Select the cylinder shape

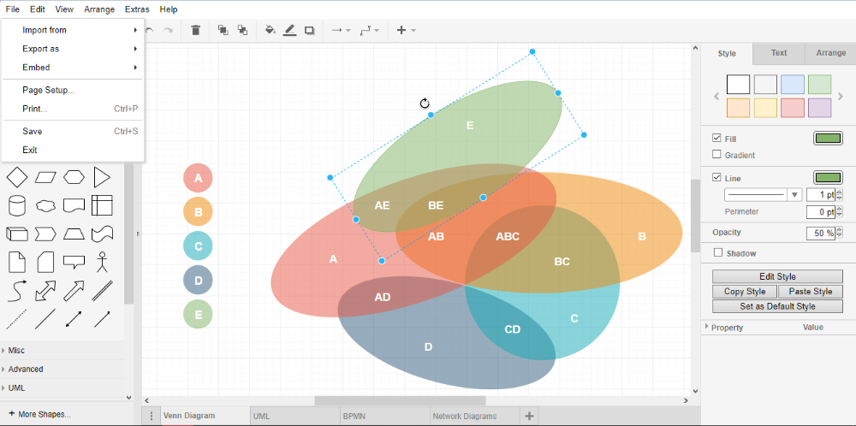coord(16,205)
